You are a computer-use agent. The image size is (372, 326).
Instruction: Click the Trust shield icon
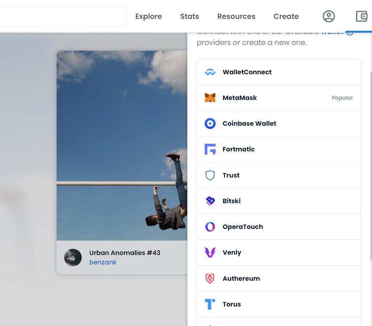point(210,175)
